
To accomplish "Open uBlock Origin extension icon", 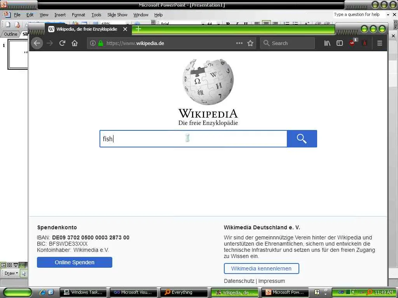I will click(x=353, y=43).
